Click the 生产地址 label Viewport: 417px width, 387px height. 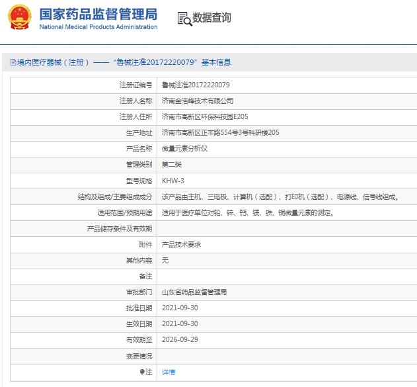pyautogui.click(x=139, y=132)
